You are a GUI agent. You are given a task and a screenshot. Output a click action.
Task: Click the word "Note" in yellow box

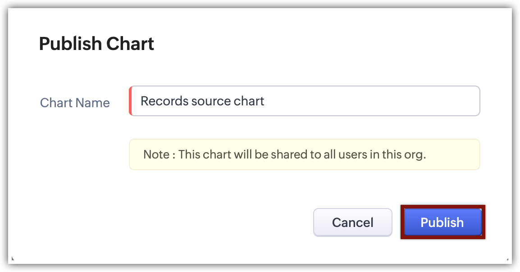156,154
